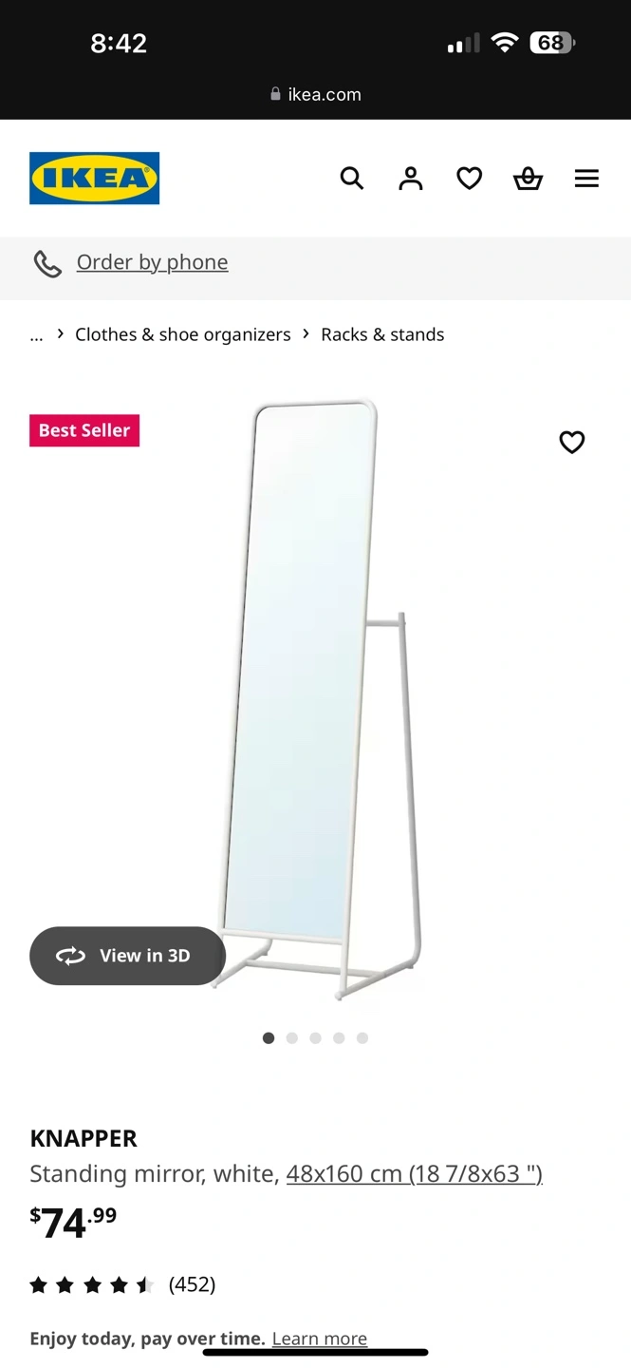This screenshot has height=1368, width=631.
Task: Open the search magnifier icon
Action: pyautogui.click(x=352, y=179)
